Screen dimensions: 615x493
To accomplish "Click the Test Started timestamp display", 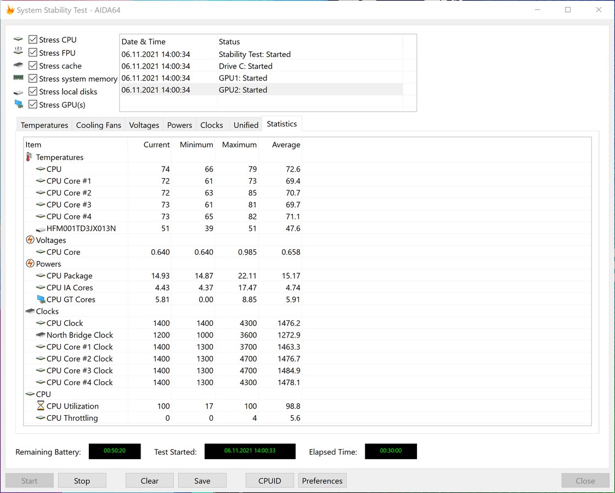I will click(x=250, y=451).
